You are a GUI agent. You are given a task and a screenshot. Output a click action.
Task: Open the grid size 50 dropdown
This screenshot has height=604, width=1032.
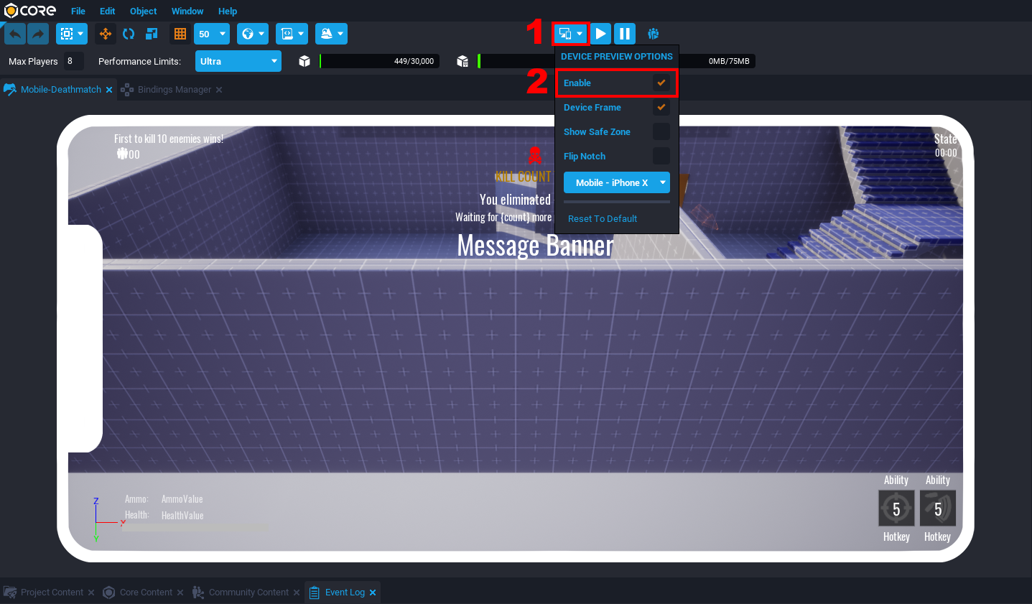[x=212, y=34]
